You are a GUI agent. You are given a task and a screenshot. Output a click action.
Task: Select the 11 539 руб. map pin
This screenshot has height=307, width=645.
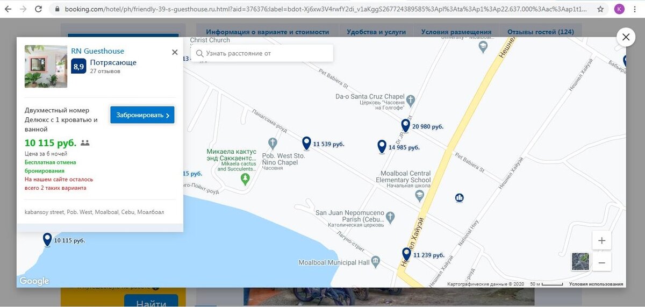306,143
